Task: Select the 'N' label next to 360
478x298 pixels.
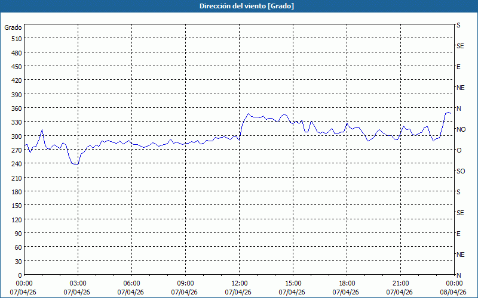Action: pyautogui.click(x=459, y=108)
